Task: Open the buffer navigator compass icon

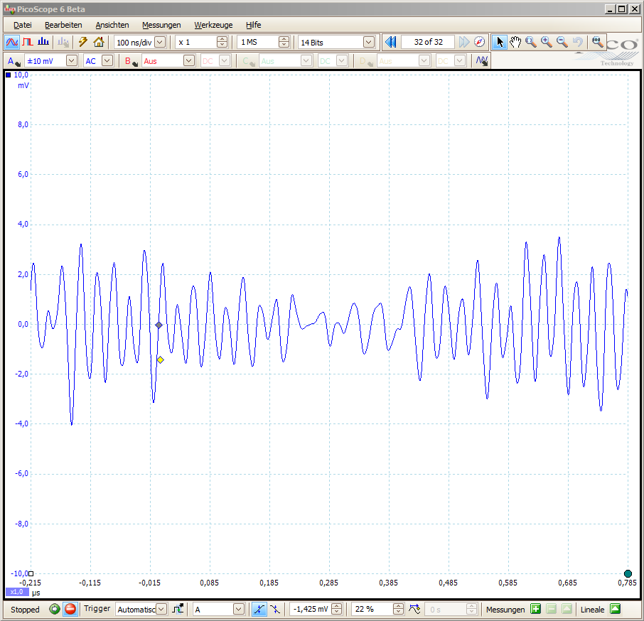Action: tap(479, 42)
